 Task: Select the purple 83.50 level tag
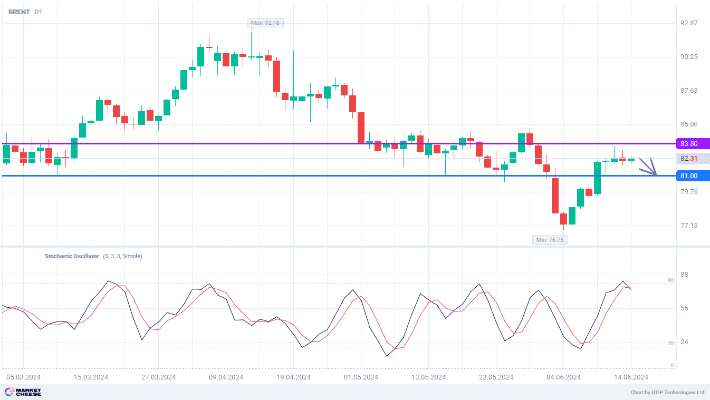coord(693,143)
